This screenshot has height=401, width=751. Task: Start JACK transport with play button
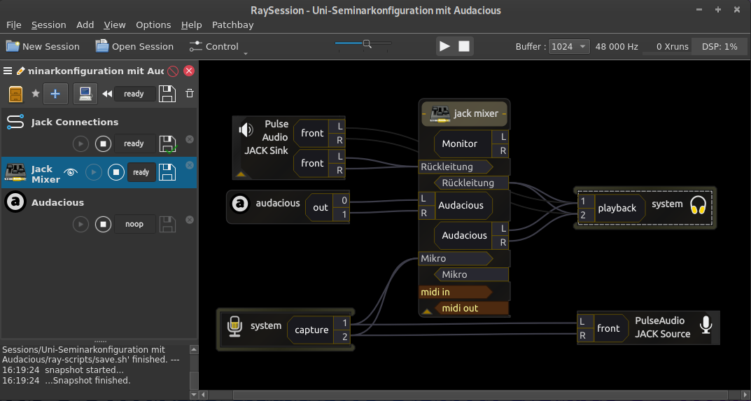(x=444, y=46)
